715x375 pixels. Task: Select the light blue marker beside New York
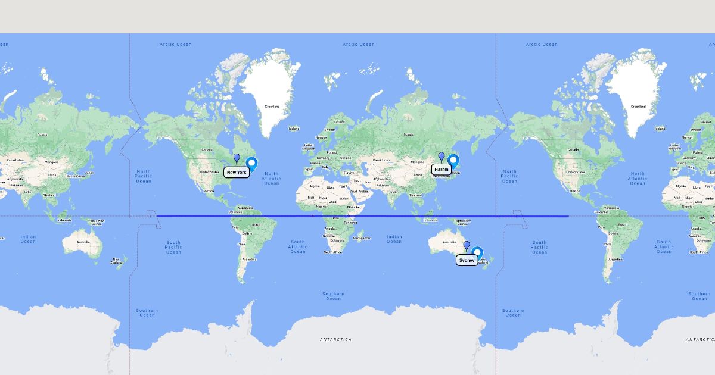click(x=252, y=163)
